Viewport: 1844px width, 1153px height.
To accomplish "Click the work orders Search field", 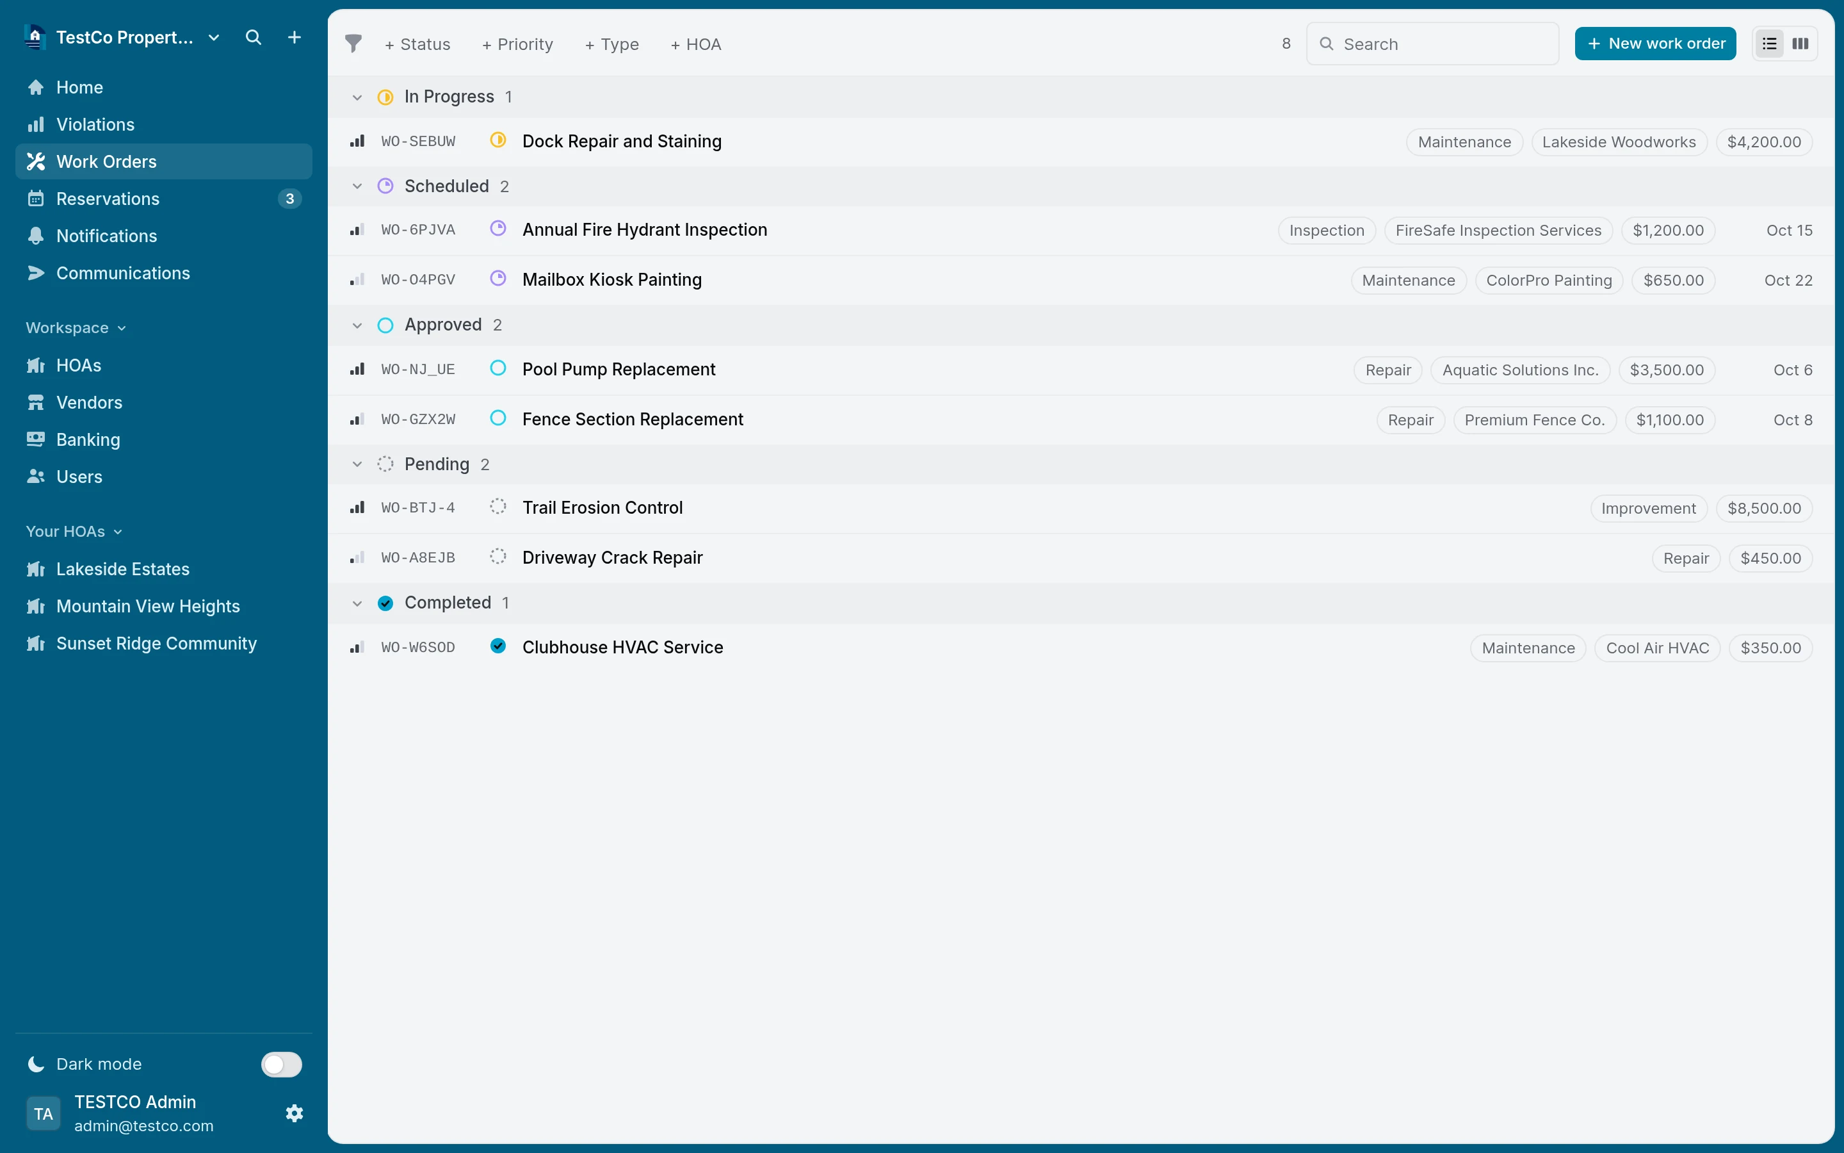I will (1432, 44).
